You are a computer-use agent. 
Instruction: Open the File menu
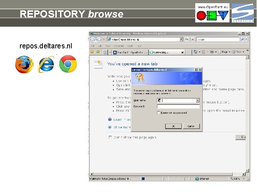92,46
